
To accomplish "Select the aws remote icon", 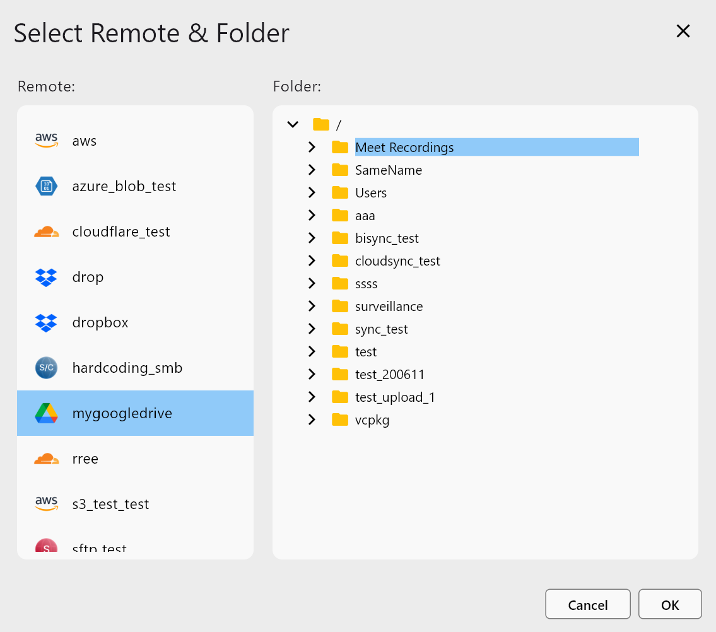I will [46, 140].
